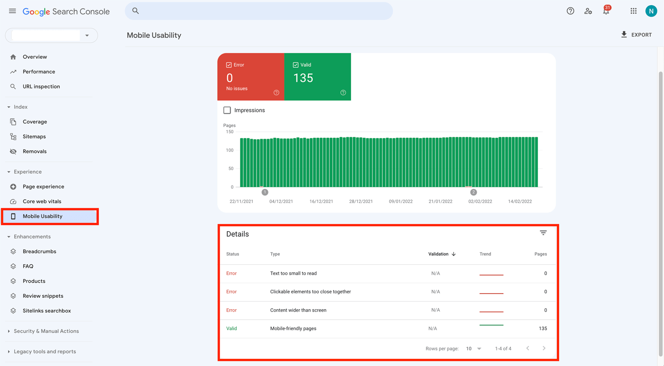Viewport: 664px width, 366px height.
Task: Click the search bar input
Action: (x=258, y=11)
